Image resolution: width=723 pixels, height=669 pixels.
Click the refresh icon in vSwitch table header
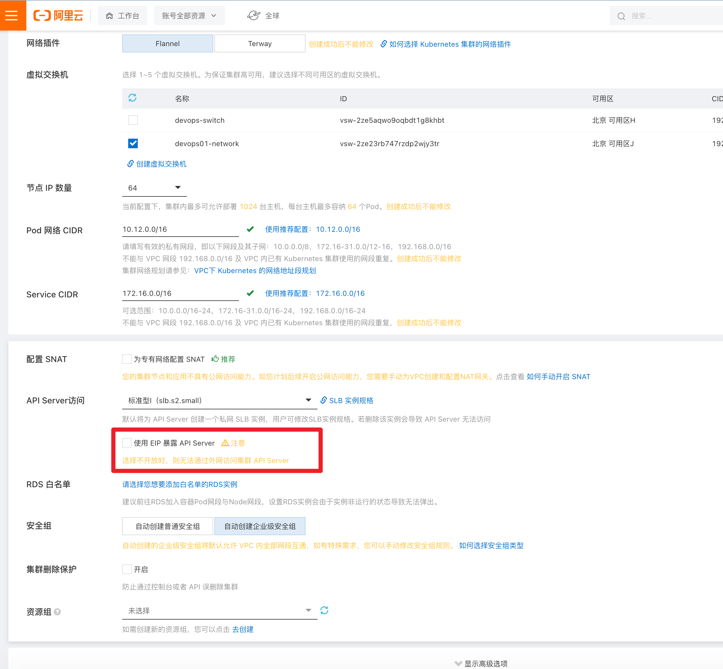[x=132, y=98]
